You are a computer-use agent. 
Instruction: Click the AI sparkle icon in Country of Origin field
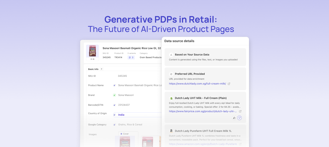(114, 115)
